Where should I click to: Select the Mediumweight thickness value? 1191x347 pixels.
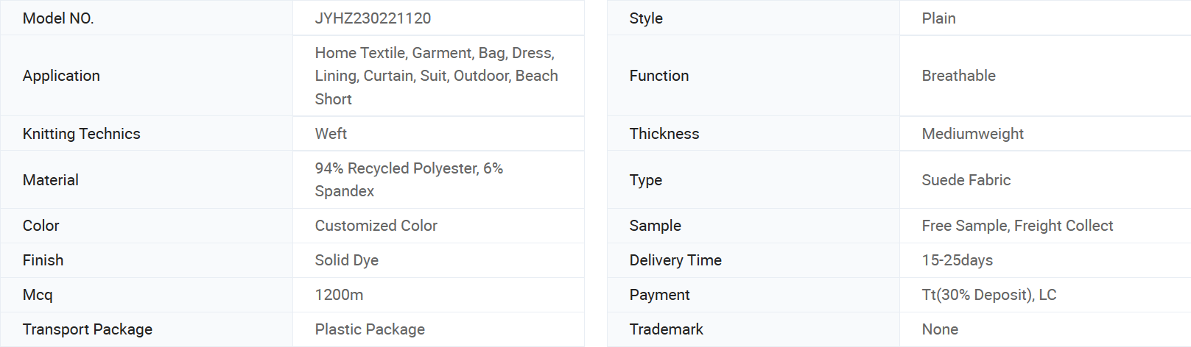click(972, 134)
